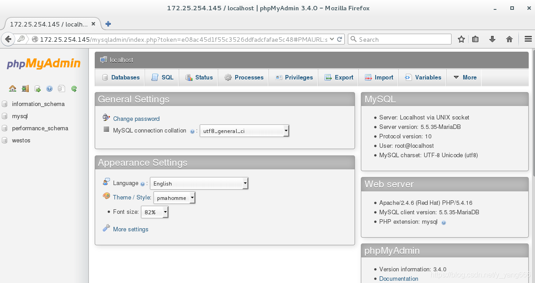The width and height of the screenshot is (535, 283).
Task: Open the Databases tab
Action: pos(120,78)
